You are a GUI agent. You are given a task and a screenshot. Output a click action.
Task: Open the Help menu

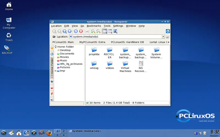142,26
